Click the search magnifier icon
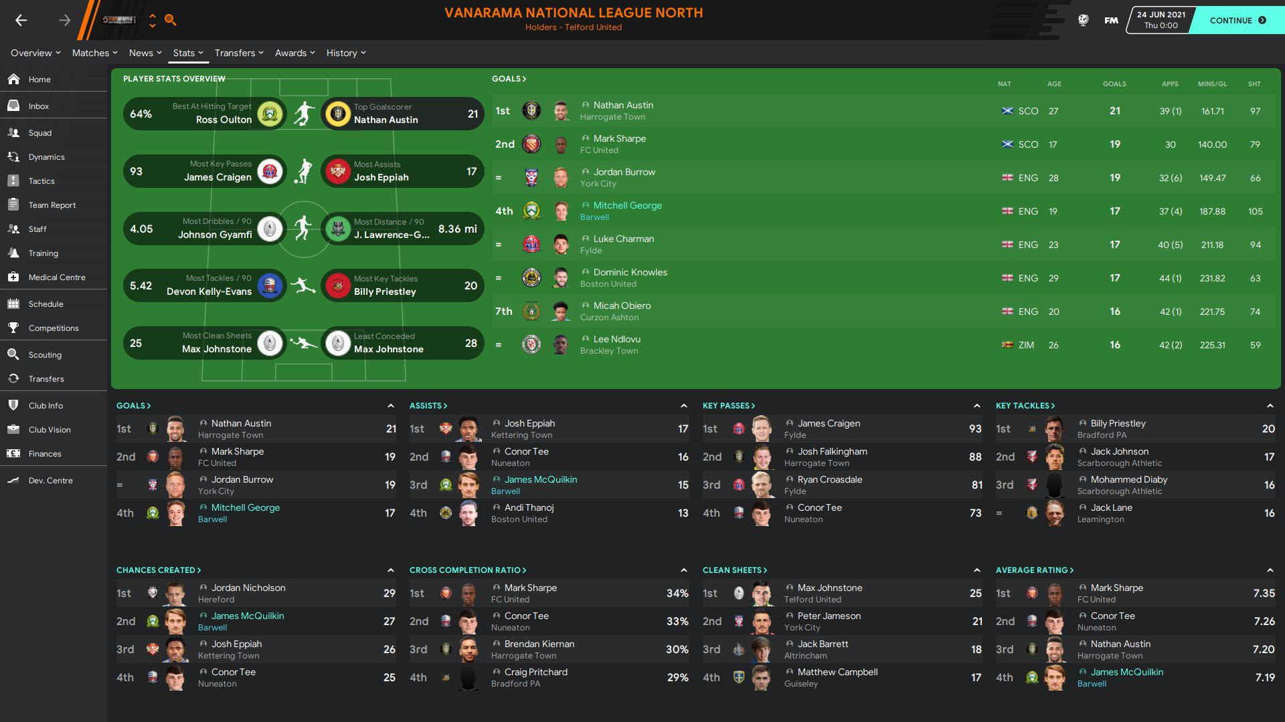Screen dimensions: 1285x722 171,20
